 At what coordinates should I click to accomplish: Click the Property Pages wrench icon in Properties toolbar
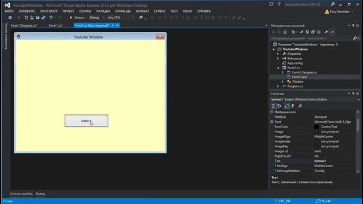point(300,106)
